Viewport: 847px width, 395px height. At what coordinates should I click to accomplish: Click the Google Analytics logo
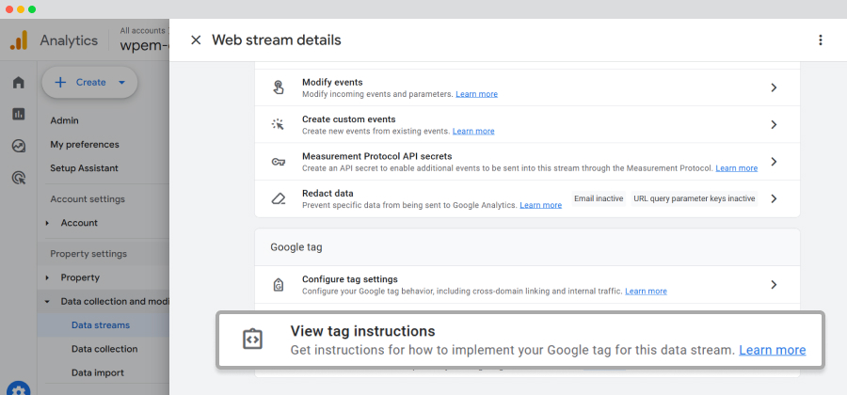(x=19, y=41)
